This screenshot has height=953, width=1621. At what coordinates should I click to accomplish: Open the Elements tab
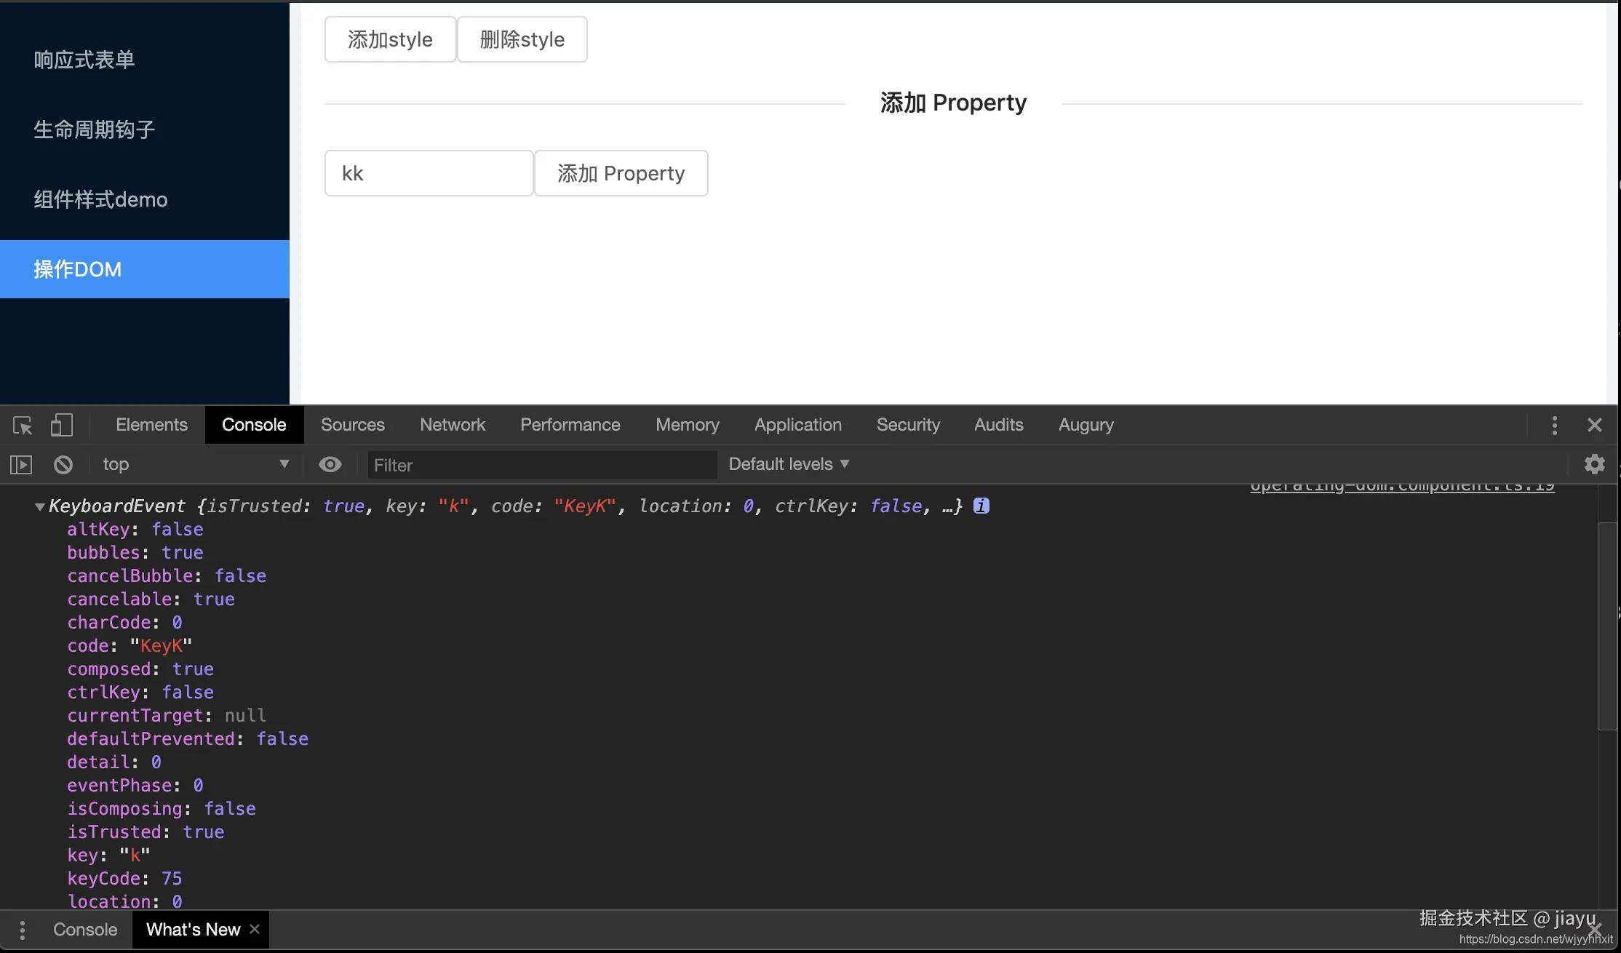point(151,425)
